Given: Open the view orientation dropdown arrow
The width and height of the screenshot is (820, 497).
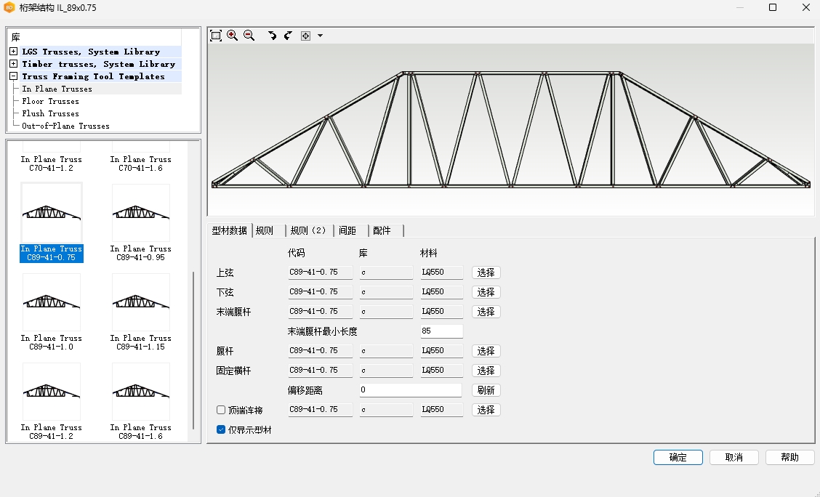Looking at the screenshot, I should (320, 36).
